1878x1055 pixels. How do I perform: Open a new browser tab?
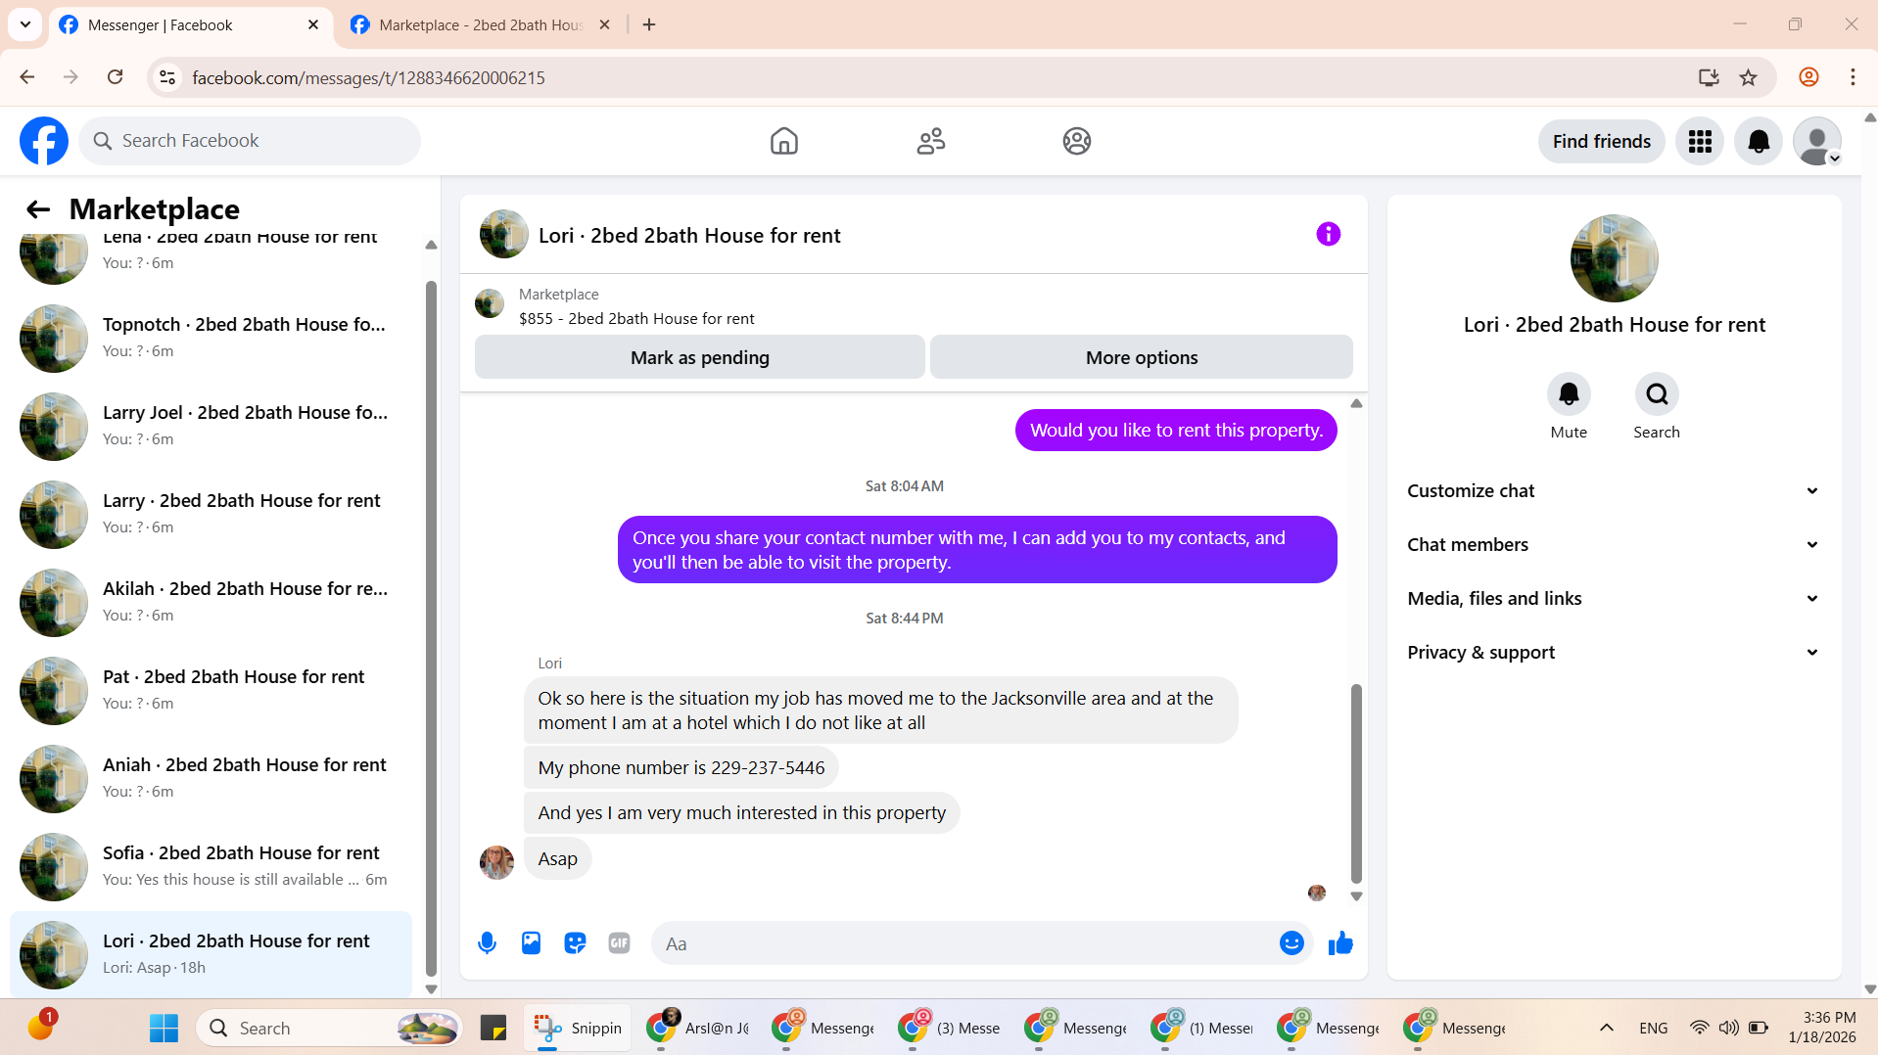(x=649, y=25)
